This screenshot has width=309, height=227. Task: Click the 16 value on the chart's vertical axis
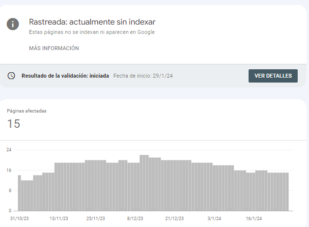pos(9,170)
